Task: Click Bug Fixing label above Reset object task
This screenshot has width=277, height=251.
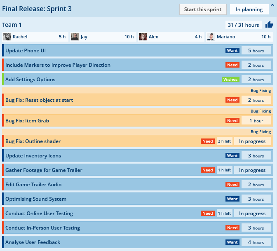Action: point(261,90)
